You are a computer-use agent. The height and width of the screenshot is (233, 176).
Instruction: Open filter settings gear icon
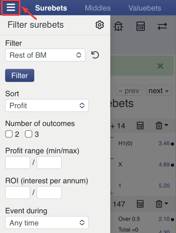(x=99, y=25)
